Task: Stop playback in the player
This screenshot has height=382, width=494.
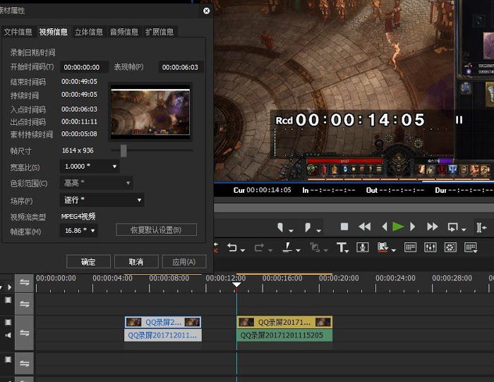Action: (344, 227)
